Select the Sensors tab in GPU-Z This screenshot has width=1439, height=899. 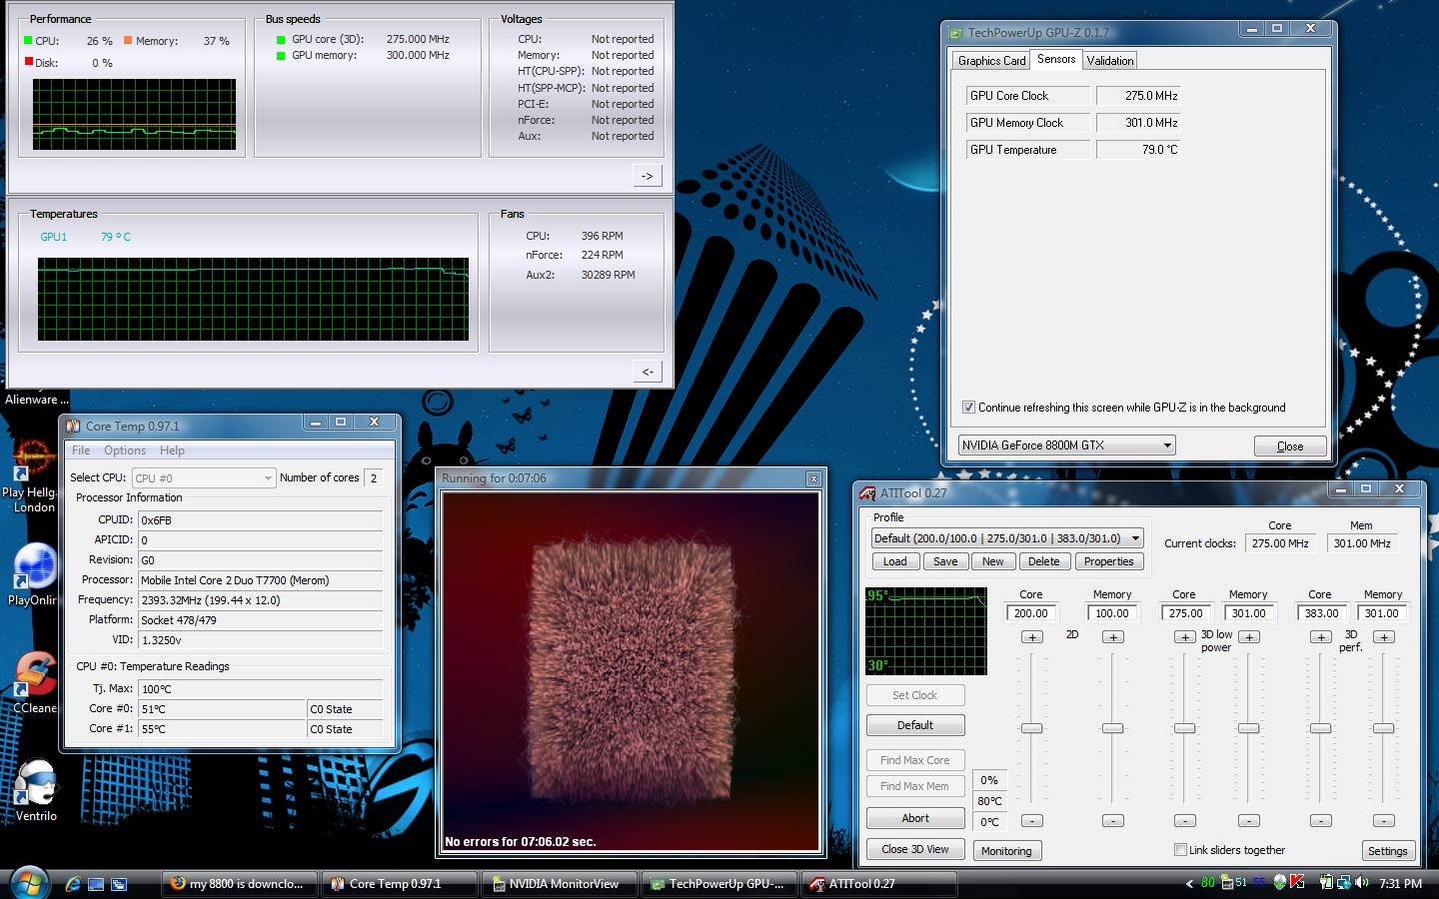[x=1056, y=59]
